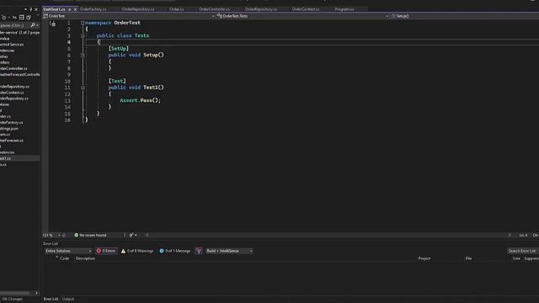The width and height of the screenshot is (539, 303).
Task: Sort by the Description column header
Action: (x=85, y=258)
